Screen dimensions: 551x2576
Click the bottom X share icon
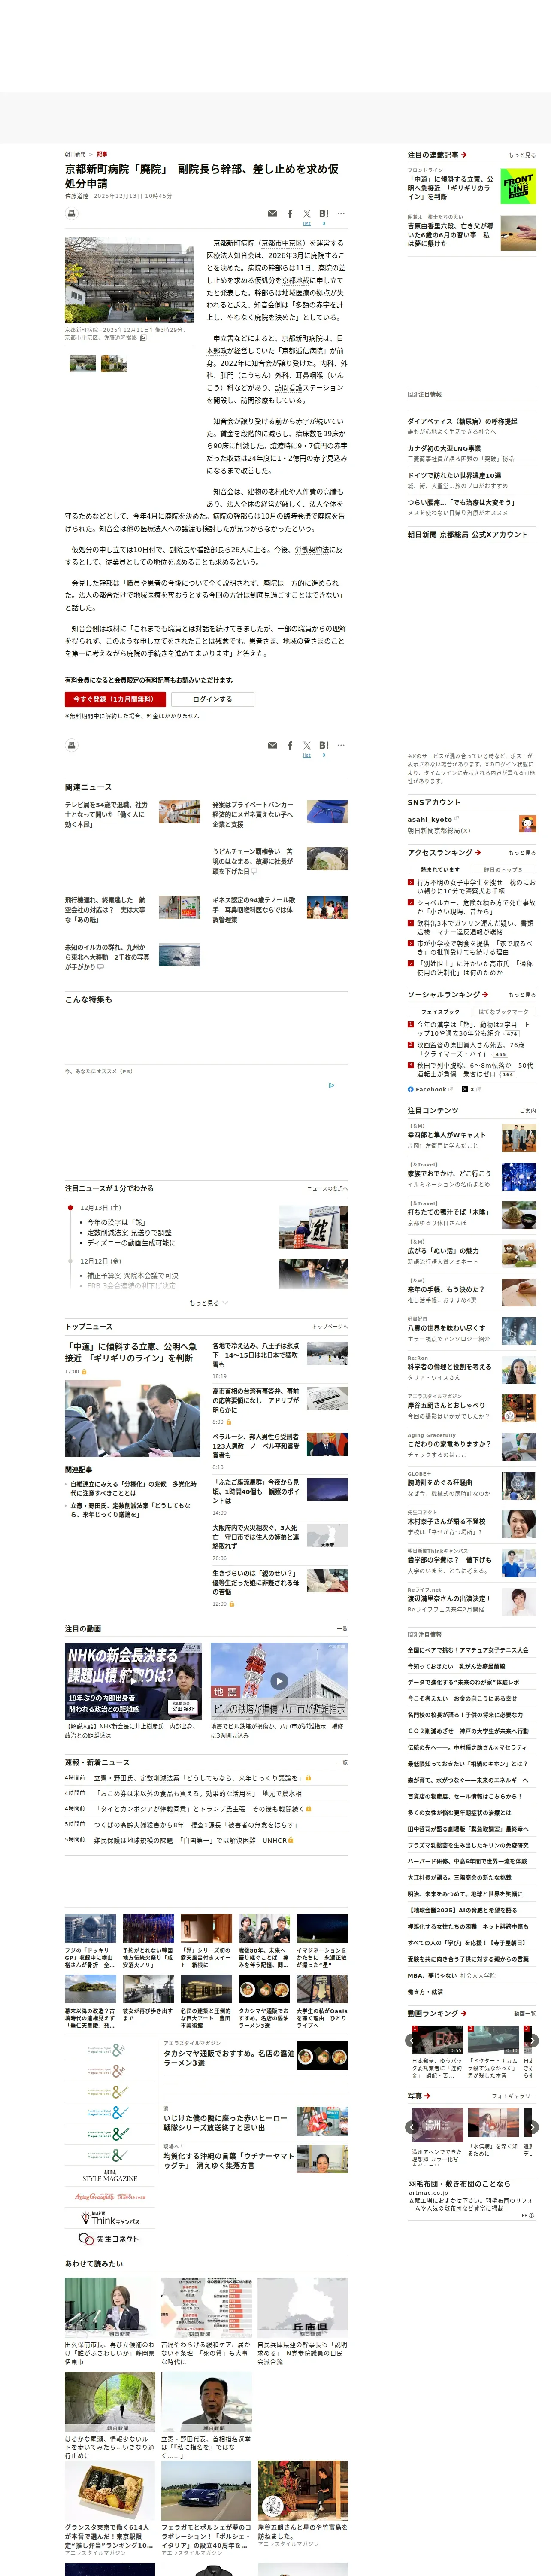coord(307,745)
